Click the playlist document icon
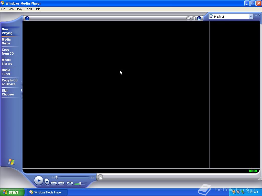 [211, 16]
